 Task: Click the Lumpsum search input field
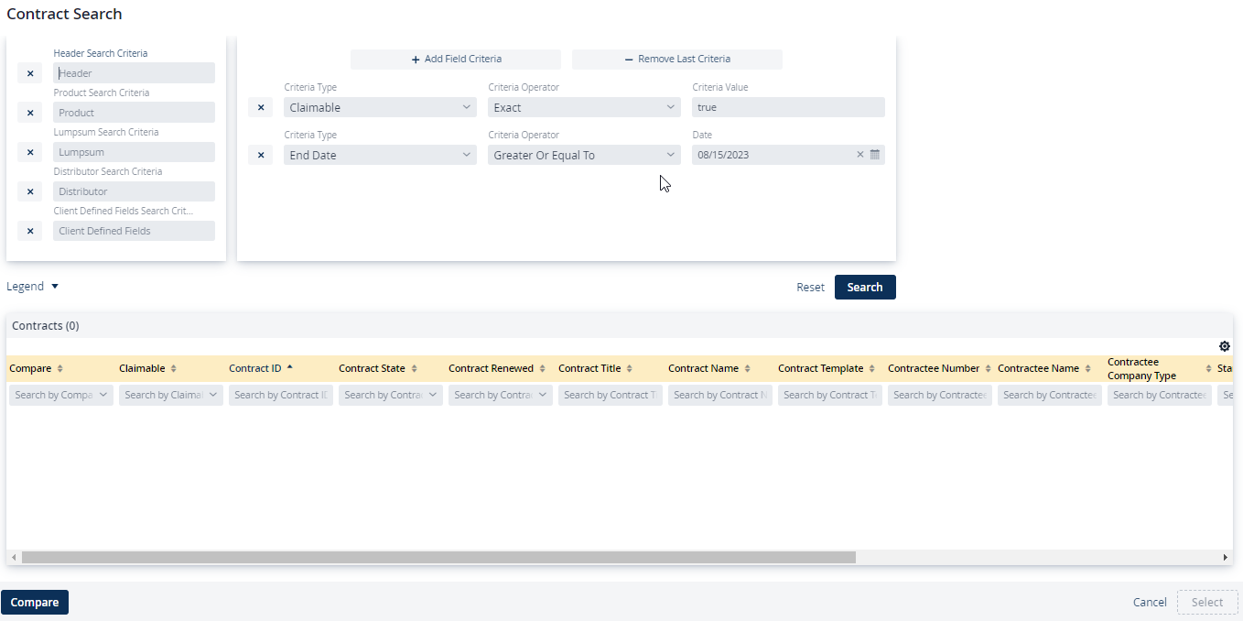click(134, 152)
